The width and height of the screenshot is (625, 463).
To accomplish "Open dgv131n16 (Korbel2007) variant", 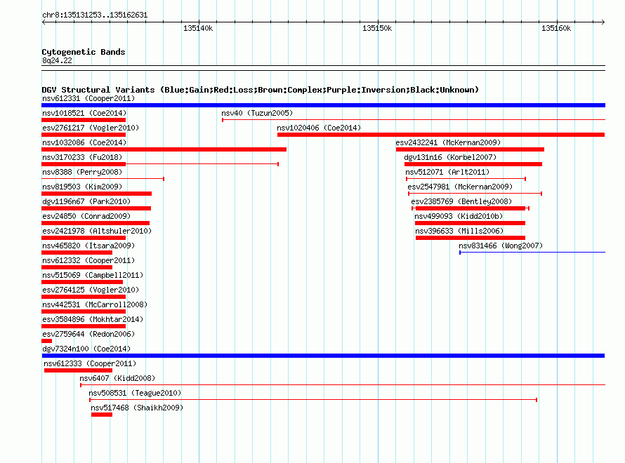I will (x=450, y=157).
